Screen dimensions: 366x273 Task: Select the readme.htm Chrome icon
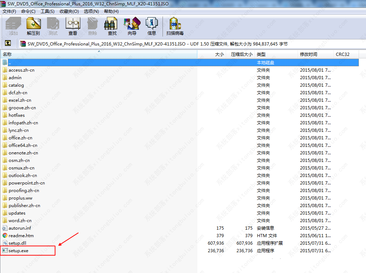[5, 235]
